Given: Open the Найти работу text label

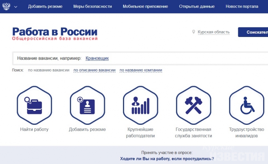Looking at the screenshot, I should pyautogui.click(x=34, y=130).
